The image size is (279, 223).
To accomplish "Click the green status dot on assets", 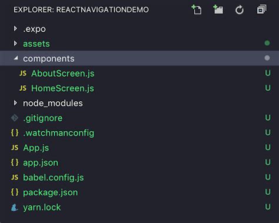I will click(267, 43).
